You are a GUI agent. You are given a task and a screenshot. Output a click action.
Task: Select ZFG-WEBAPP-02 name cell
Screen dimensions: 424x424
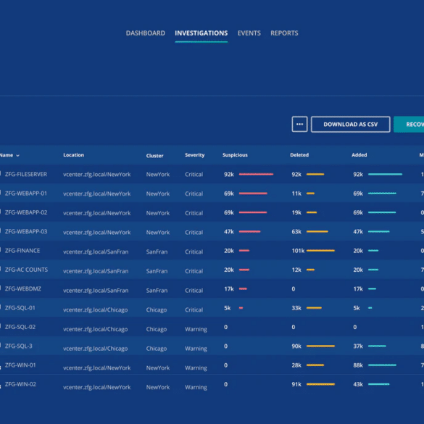[x=26, y=212]
